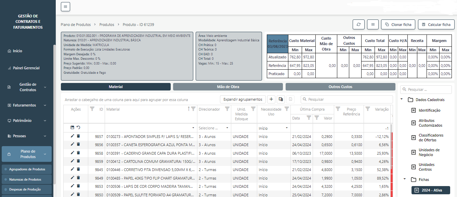Click the Clonar ficha button

pos(398,25)
